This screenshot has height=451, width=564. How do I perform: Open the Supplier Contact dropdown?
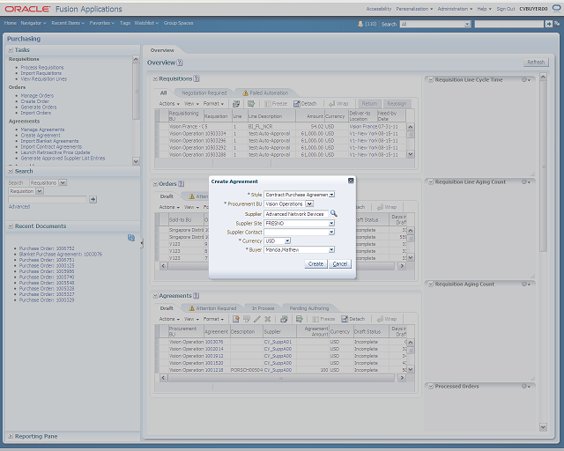pyautogui.click(x=331, y=233)
